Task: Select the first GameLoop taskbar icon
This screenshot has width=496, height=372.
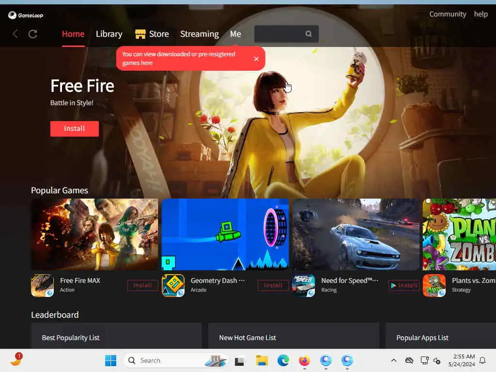Action: point(326,360)
